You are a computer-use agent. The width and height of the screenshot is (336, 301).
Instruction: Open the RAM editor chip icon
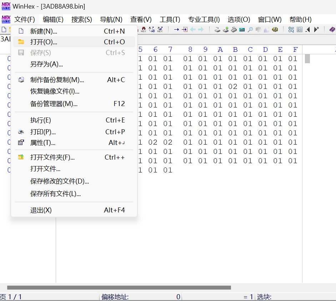click(234, 30)
